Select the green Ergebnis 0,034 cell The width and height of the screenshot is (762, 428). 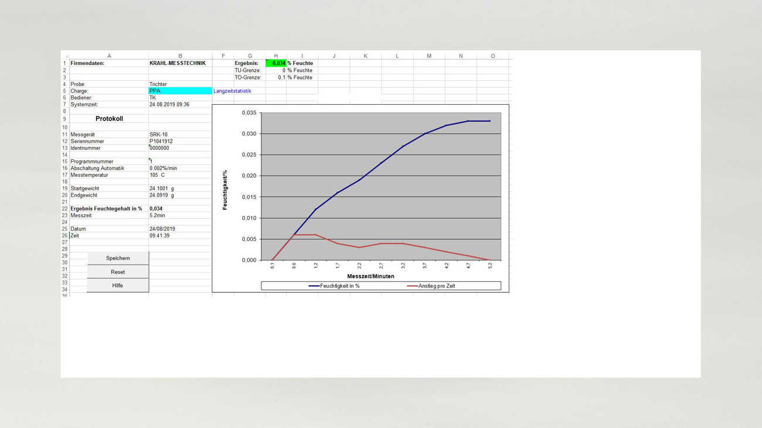(x=276, y=63)
